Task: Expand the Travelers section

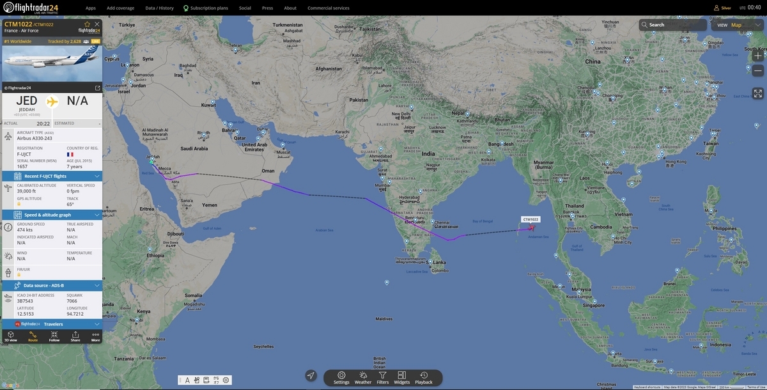Action: tap(52, 324)
